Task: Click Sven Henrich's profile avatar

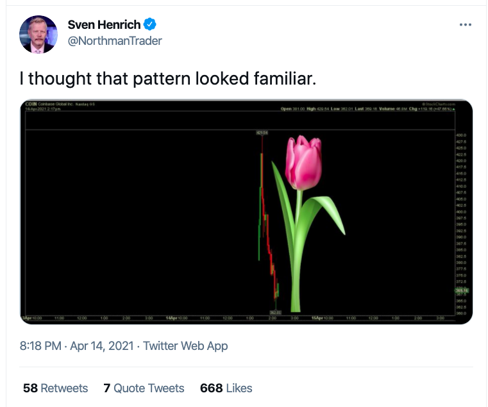Action: [x=38, y=34]
